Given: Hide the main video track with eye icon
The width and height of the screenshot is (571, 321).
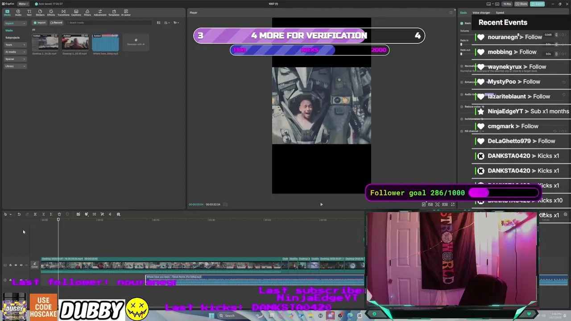Looking at the screenshot, I should pos(16,265).
